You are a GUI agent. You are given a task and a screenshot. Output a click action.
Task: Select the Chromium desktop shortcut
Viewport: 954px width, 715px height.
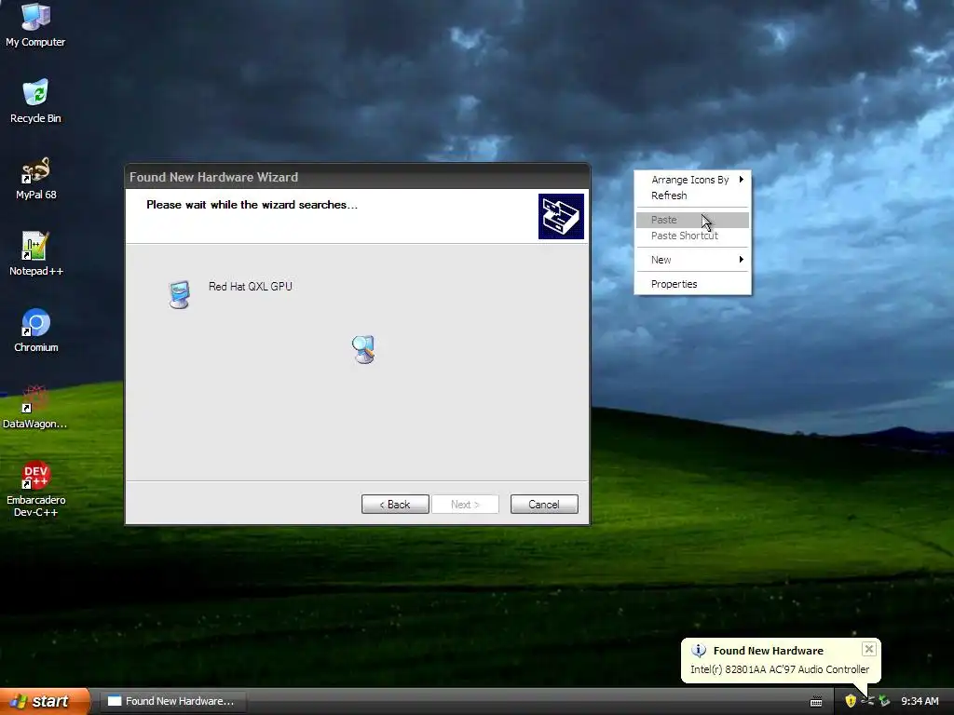35,331
